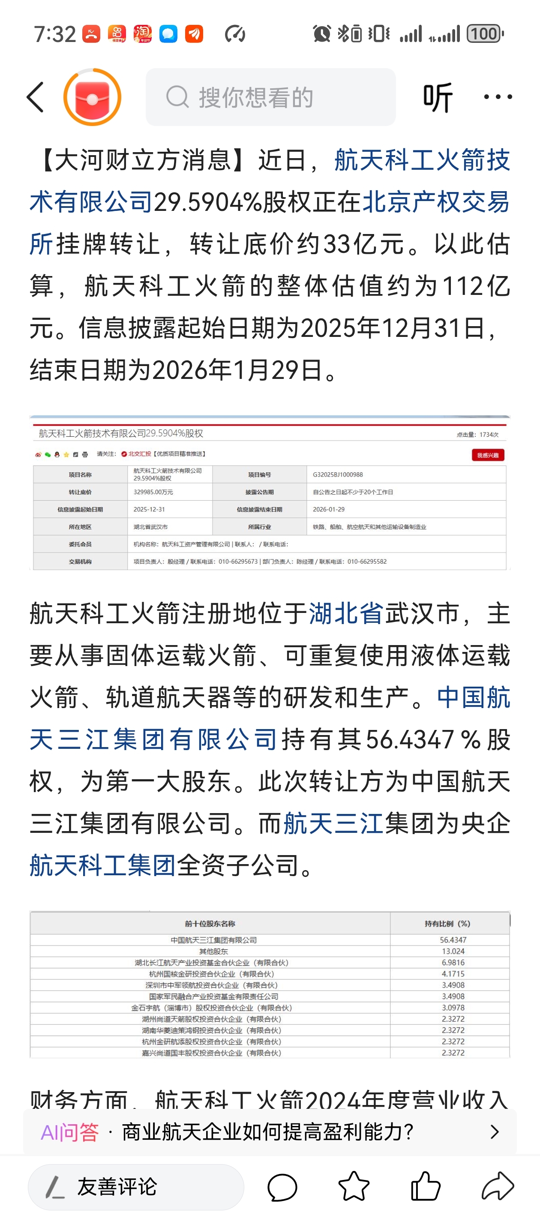
Task: Tap the missed call notification icon
Action: pyautogui.click(x=91, y=33)
